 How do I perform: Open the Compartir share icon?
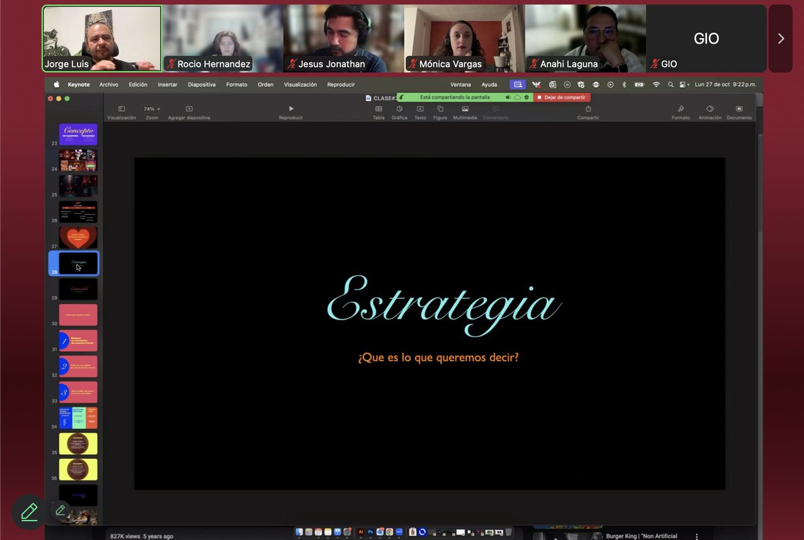pos(588,109)
